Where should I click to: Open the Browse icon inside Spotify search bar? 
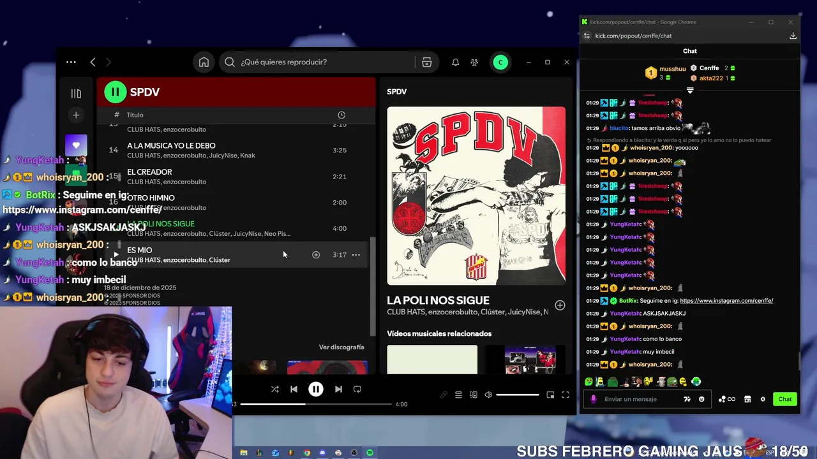(x=427, y=62)
